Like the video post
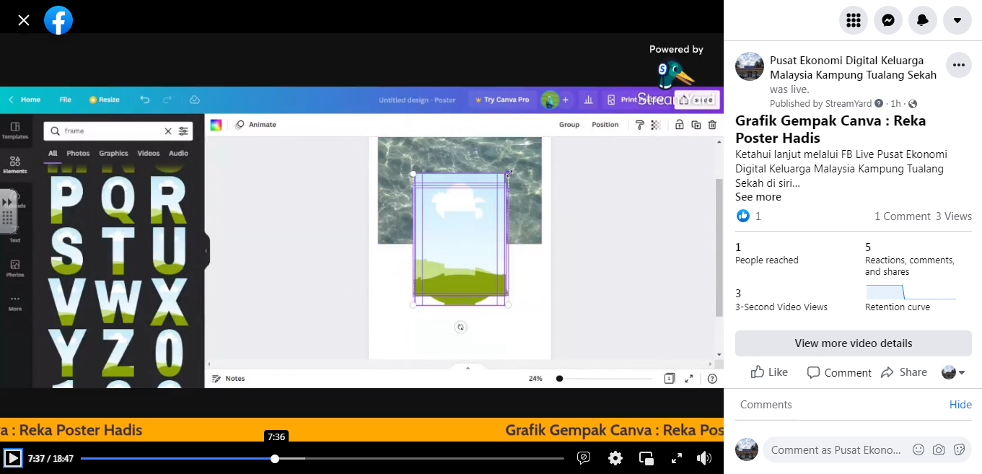 click(769, 372)
